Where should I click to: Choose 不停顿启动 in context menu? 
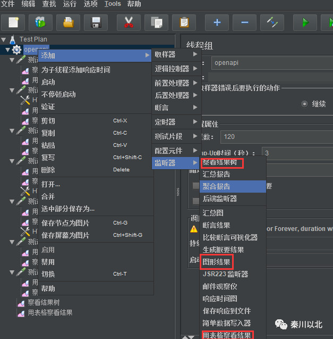[96, 94]
